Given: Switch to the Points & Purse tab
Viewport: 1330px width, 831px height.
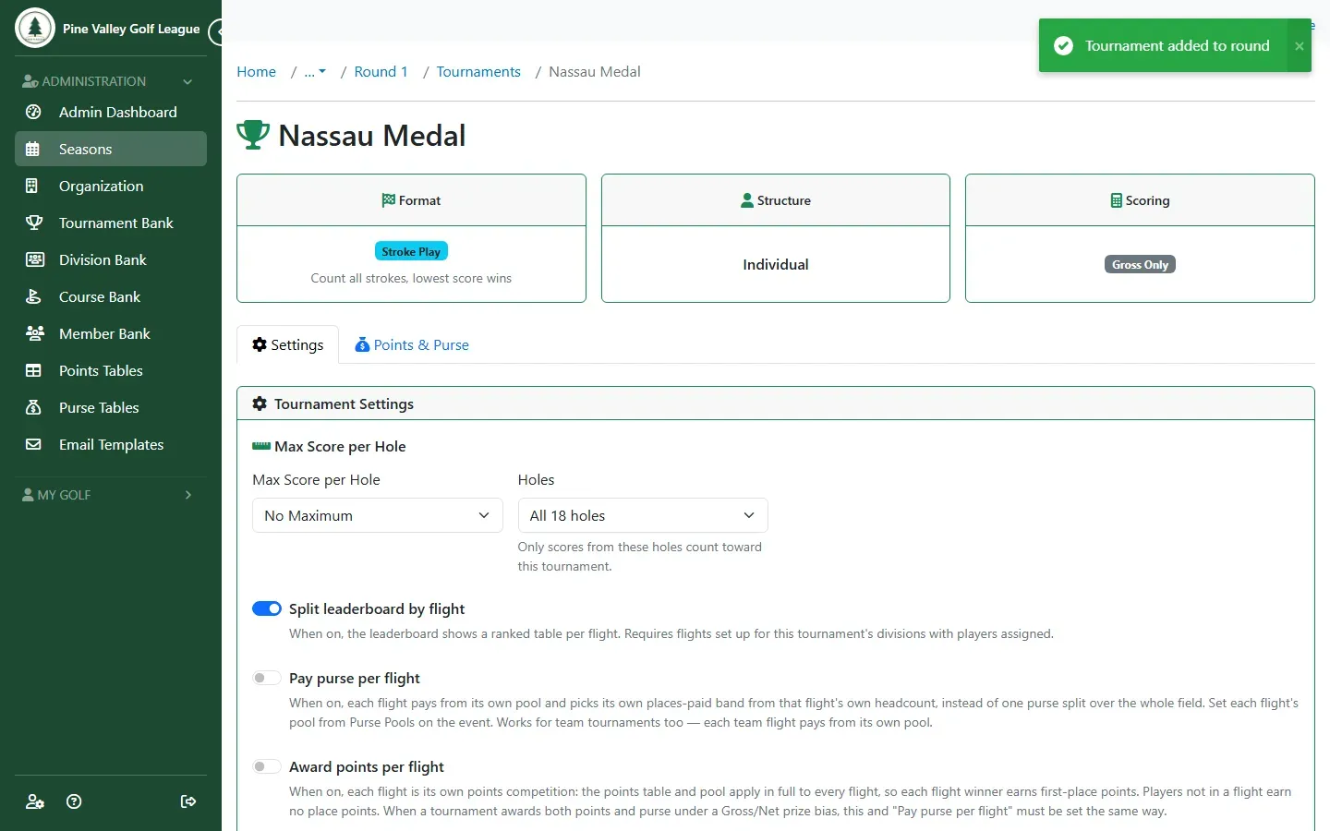Looking at the screenshot, I should (412, 344).
